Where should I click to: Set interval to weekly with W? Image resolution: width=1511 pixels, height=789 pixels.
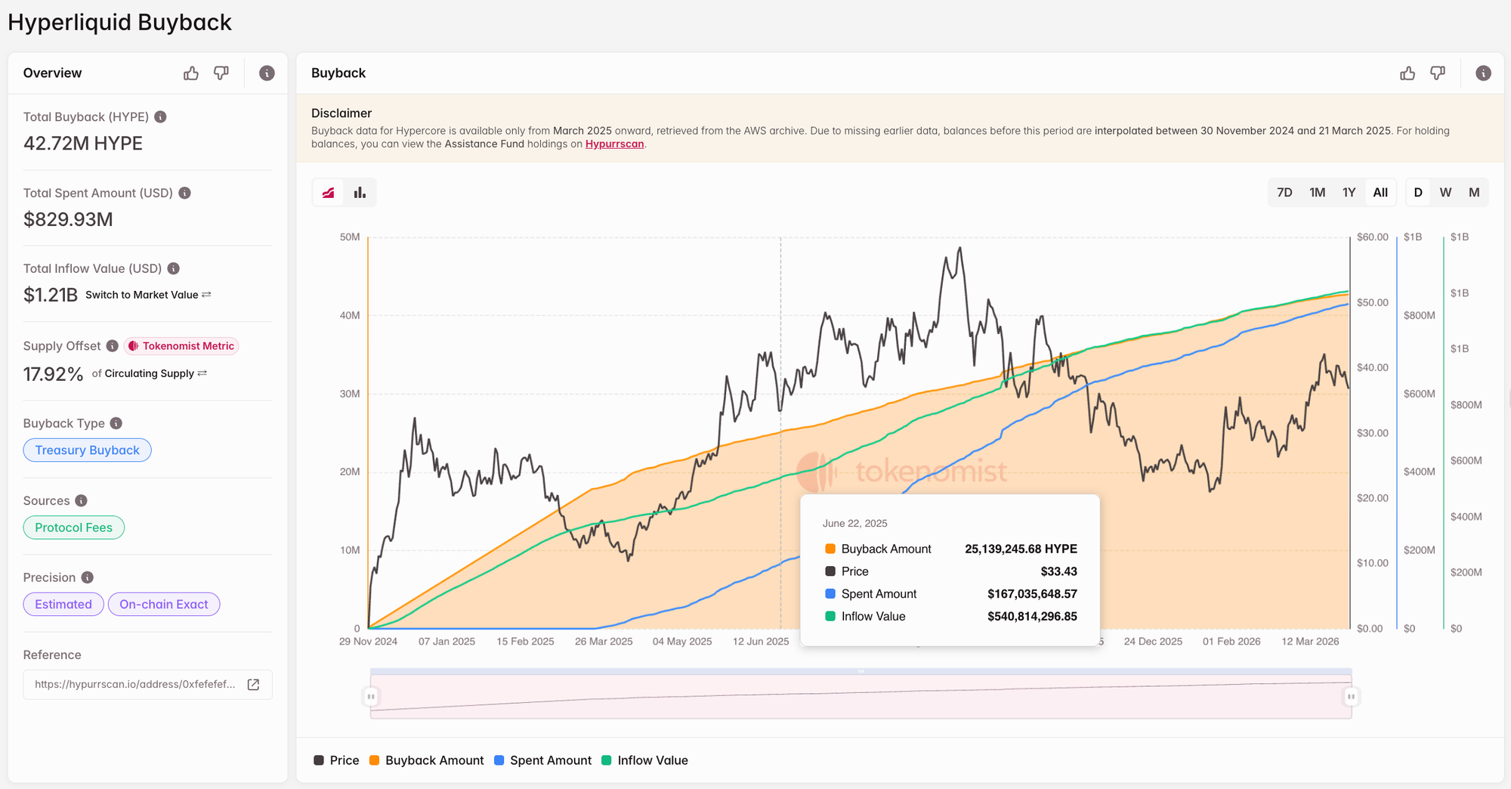[1445, 193]
